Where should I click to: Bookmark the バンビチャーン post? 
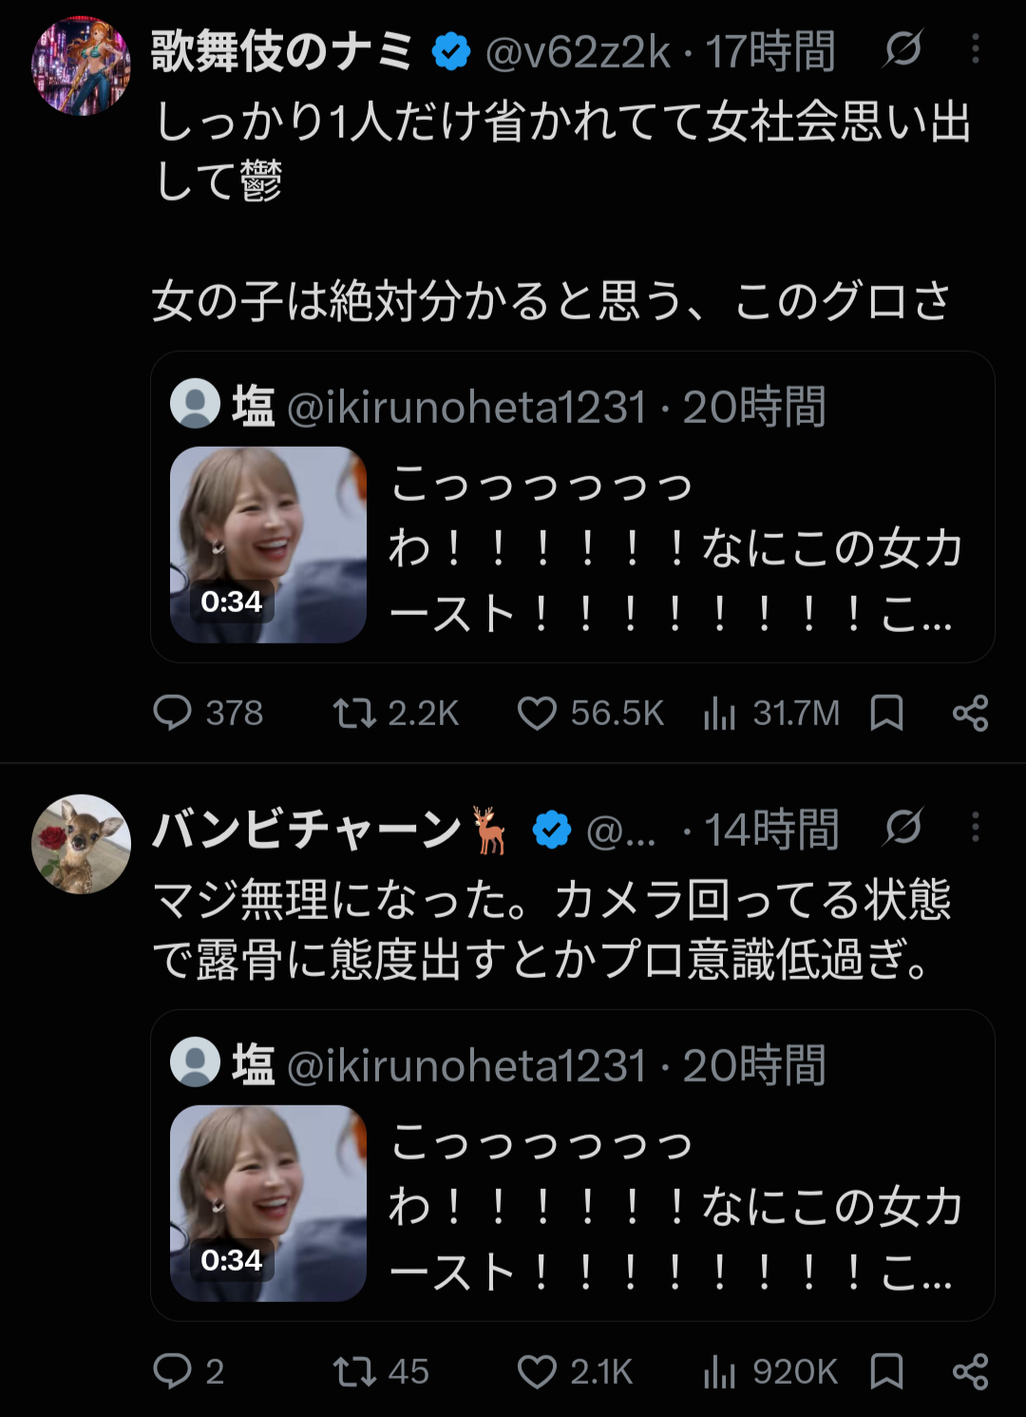[886, 1371]
